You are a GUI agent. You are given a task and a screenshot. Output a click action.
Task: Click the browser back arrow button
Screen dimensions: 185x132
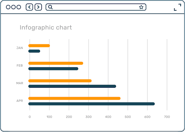point(29,7)
